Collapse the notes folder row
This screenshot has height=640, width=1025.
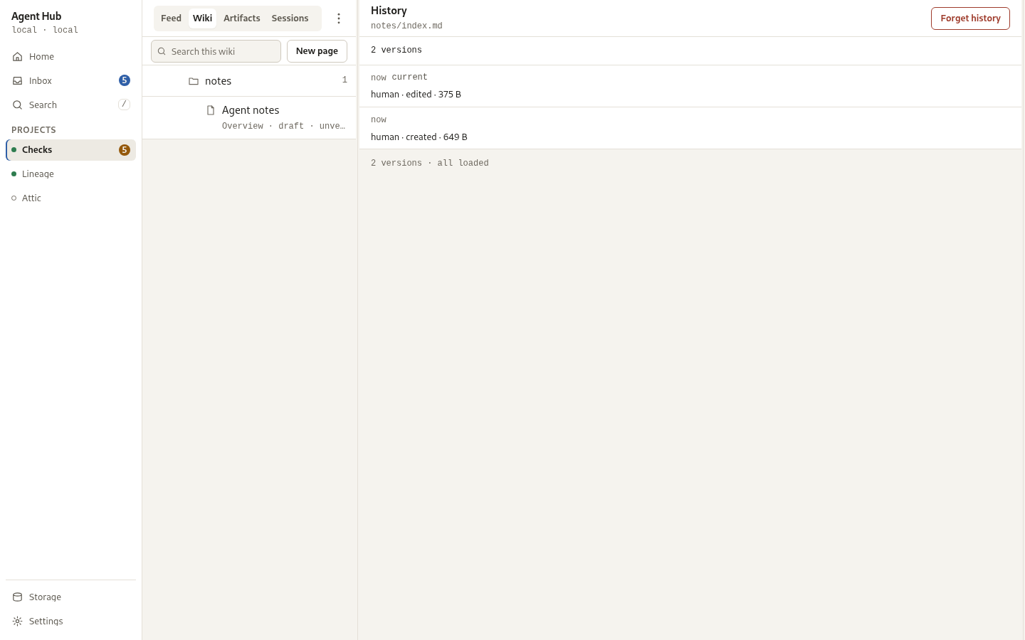coord(249,81)
